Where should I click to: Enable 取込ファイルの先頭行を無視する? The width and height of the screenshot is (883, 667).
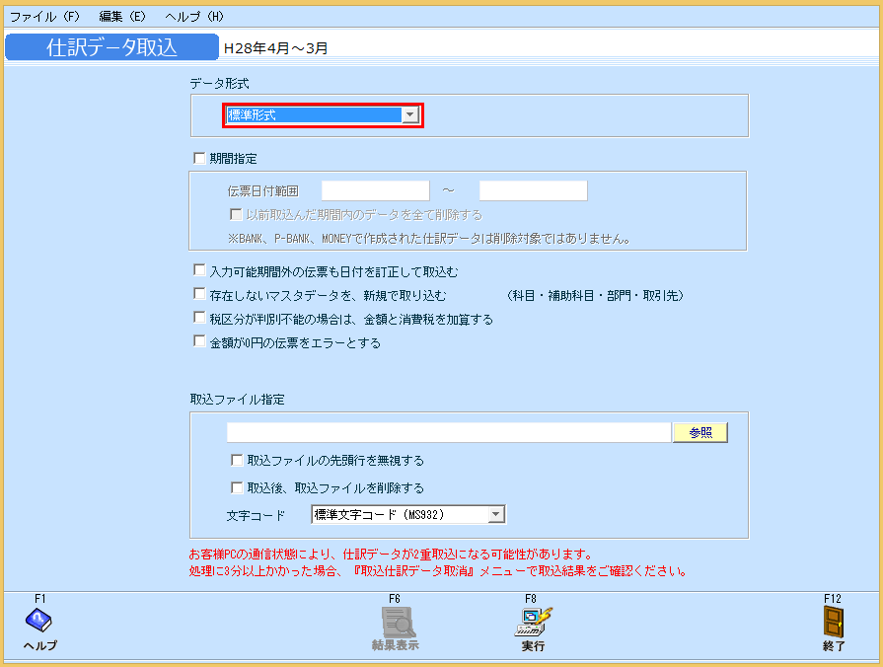tap(237, 459)
